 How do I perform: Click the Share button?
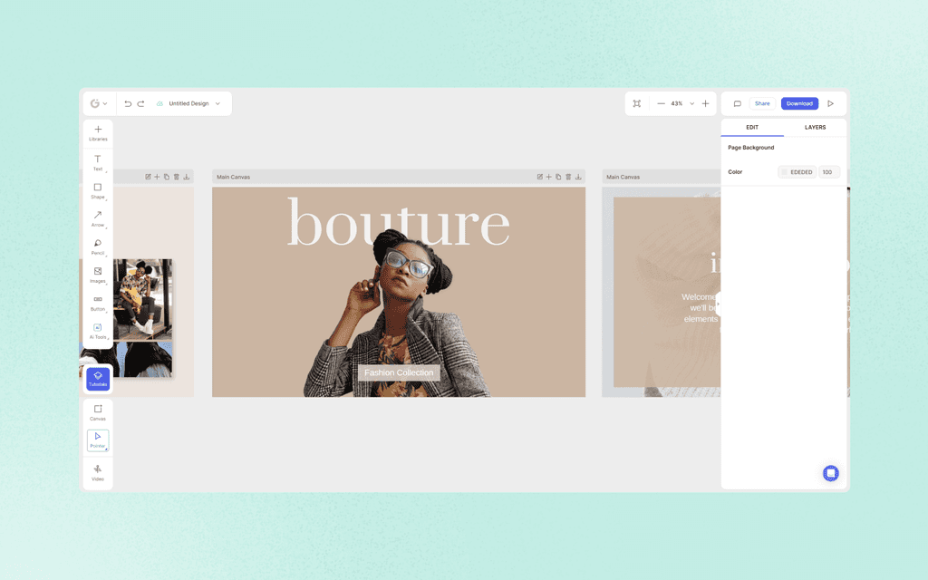click(762, 102)
